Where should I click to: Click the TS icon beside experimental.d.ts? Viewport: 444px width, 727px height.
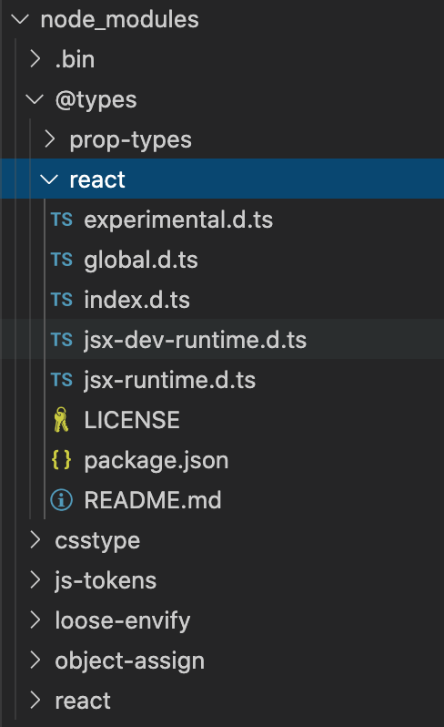coord(62,220)
